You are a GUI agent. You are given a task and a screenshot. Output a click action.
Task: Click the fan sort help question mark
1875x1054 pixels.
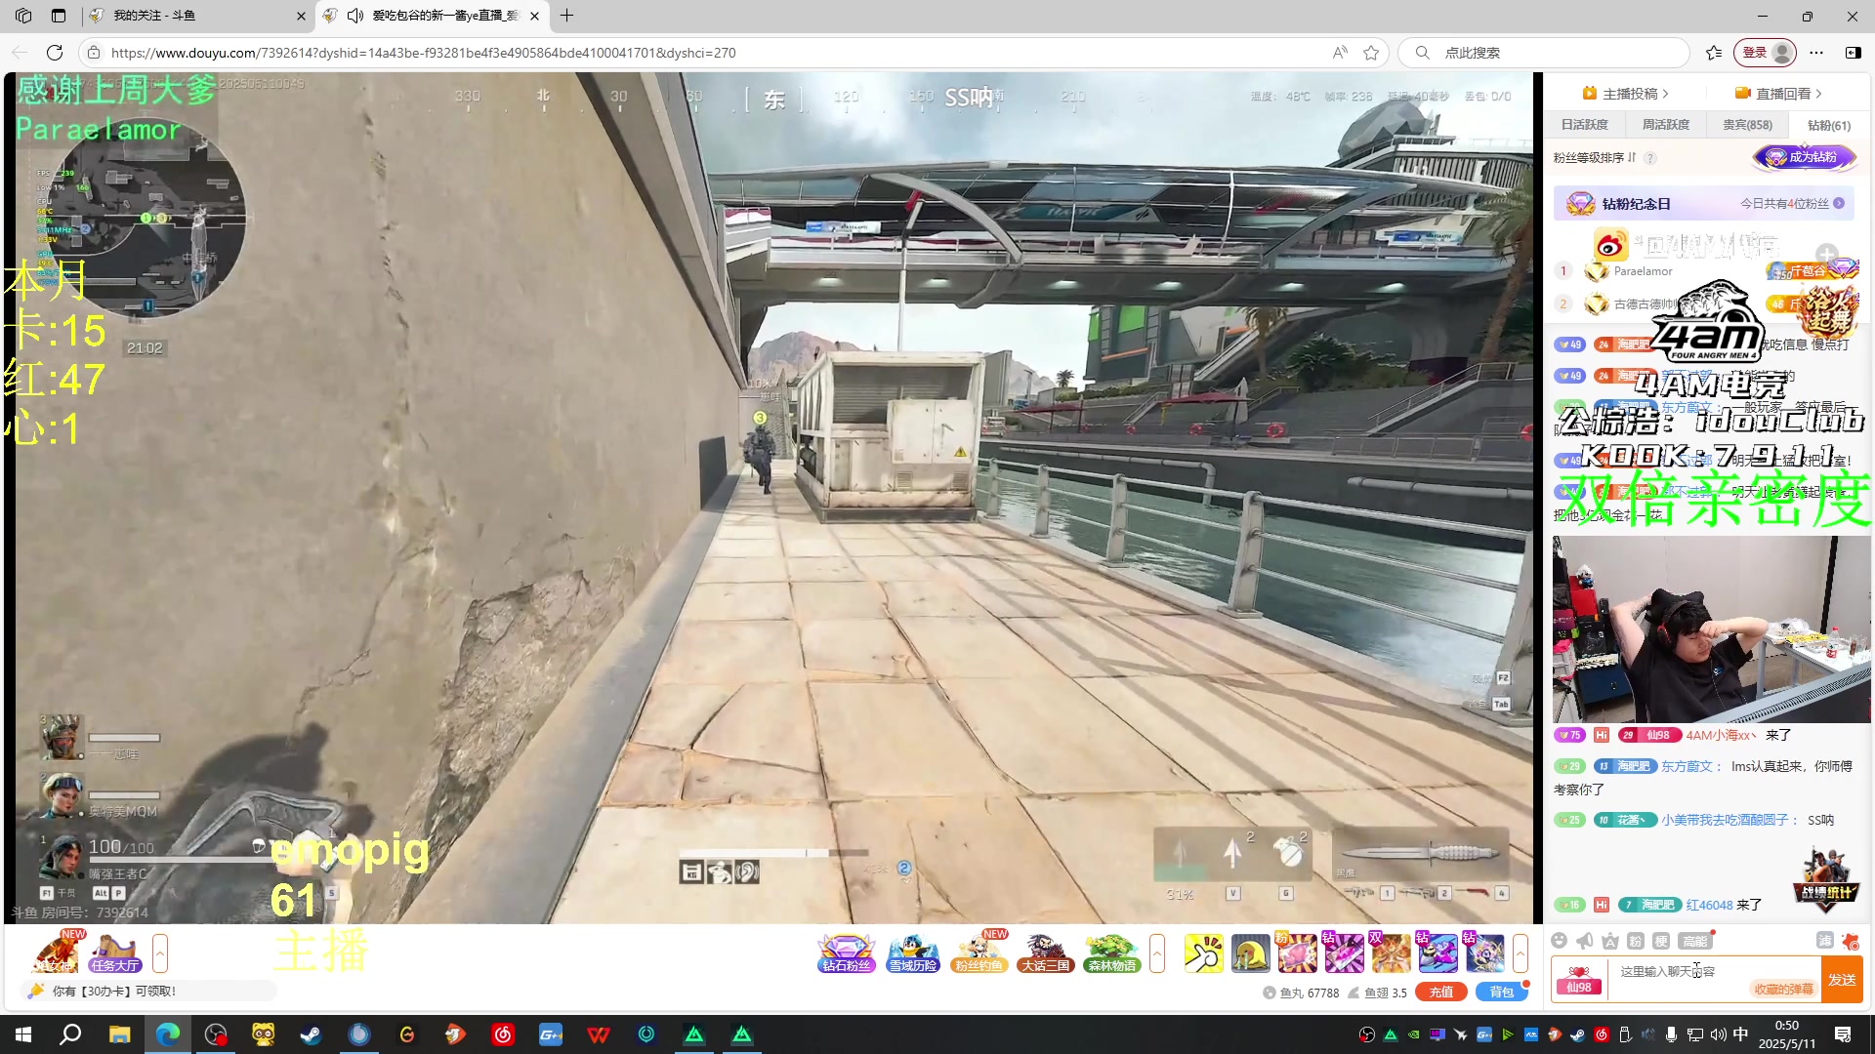pyautogui.click(x=1650, y=158)
